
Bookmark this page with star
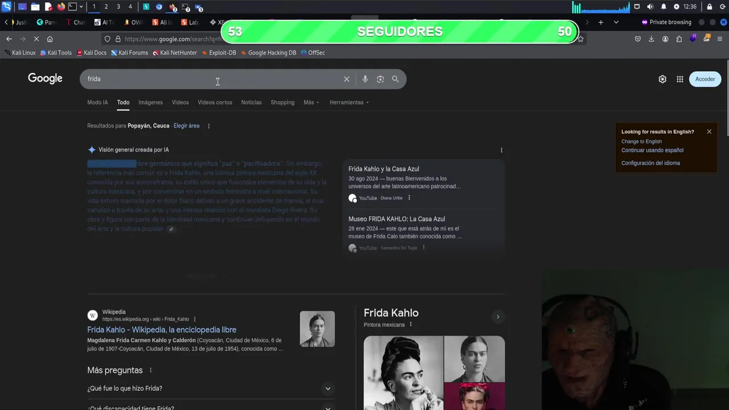580,39
